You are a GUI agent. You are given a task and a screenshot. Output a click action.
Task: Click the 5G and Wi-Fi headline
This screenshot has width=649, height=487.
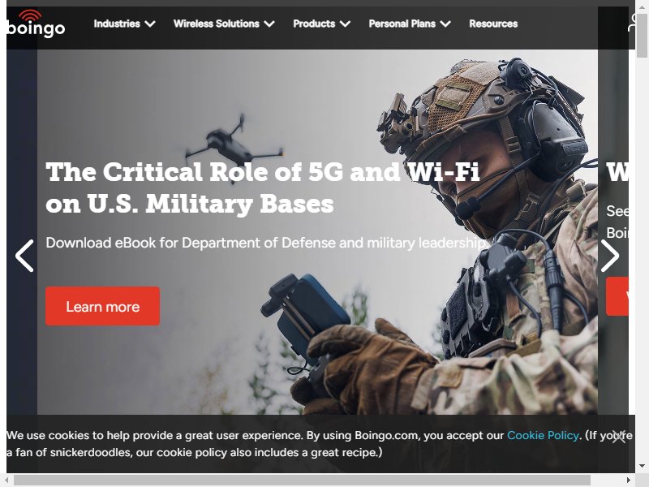coord(263,187)
